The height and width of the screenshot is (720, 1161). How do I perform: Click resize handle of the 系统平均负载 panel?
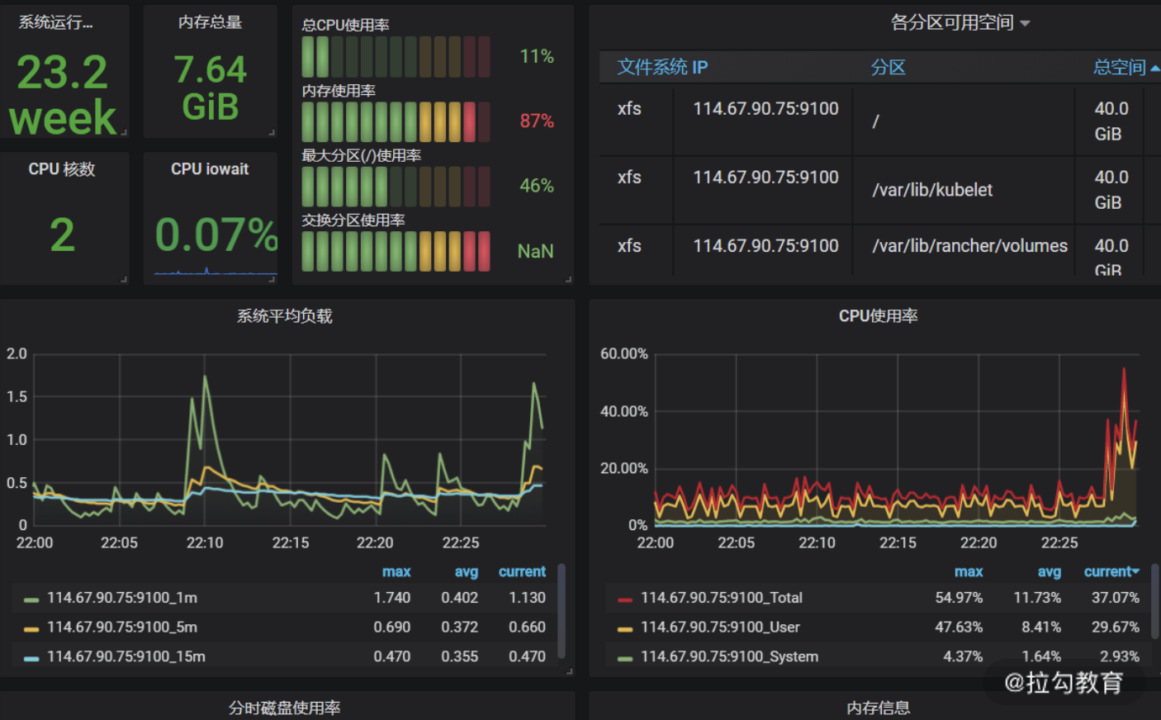[569, 672]
